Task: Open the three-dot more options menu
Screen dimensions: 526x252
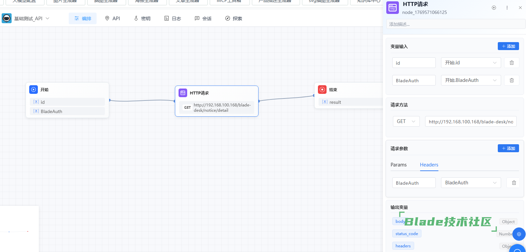Action: 507,8
